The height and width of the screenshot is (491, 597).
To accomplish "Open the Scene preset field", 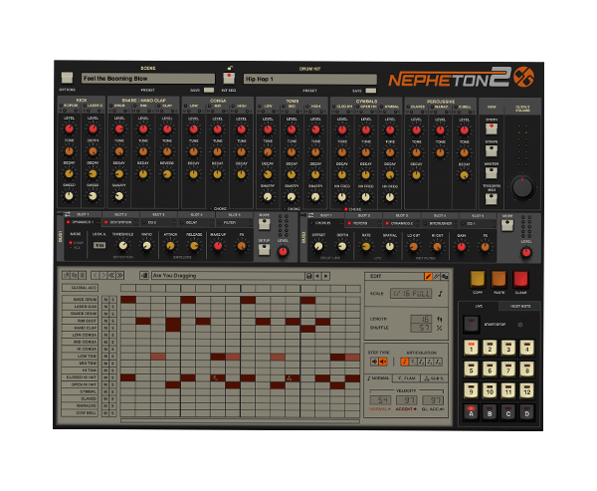I will tap(148, 79).
